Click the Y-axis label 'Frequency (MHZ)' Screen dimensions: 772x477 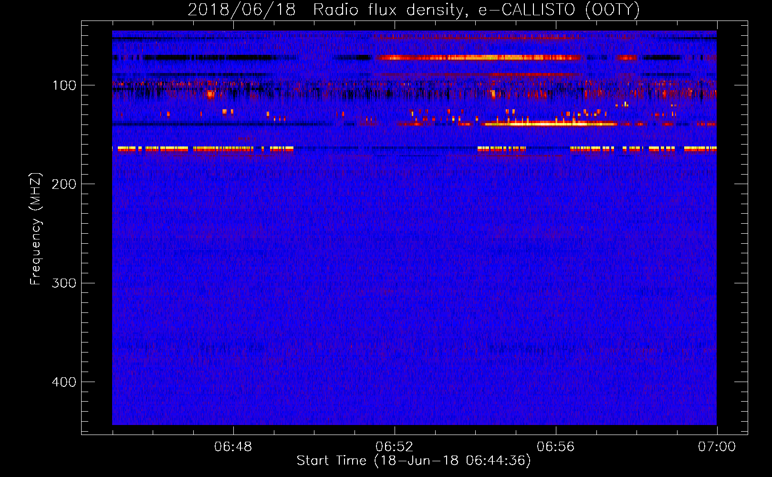pyautogui.click(x=36, y=228)
